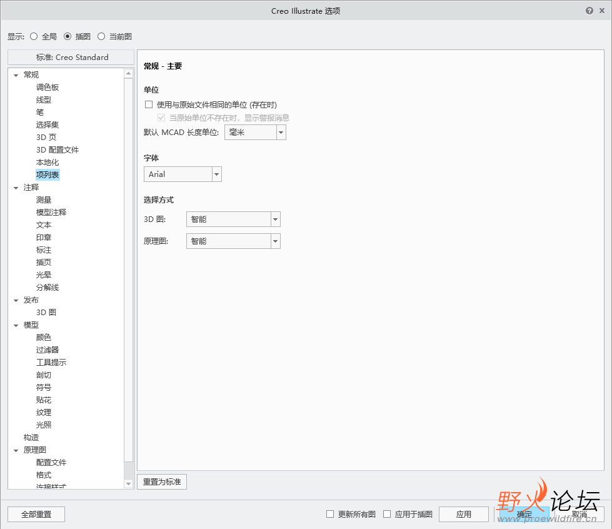Select 光晕 in the tree
Image resolution: width=612 pixels, height=529 pixels.
pyautogui.click(x=43, y=275)
